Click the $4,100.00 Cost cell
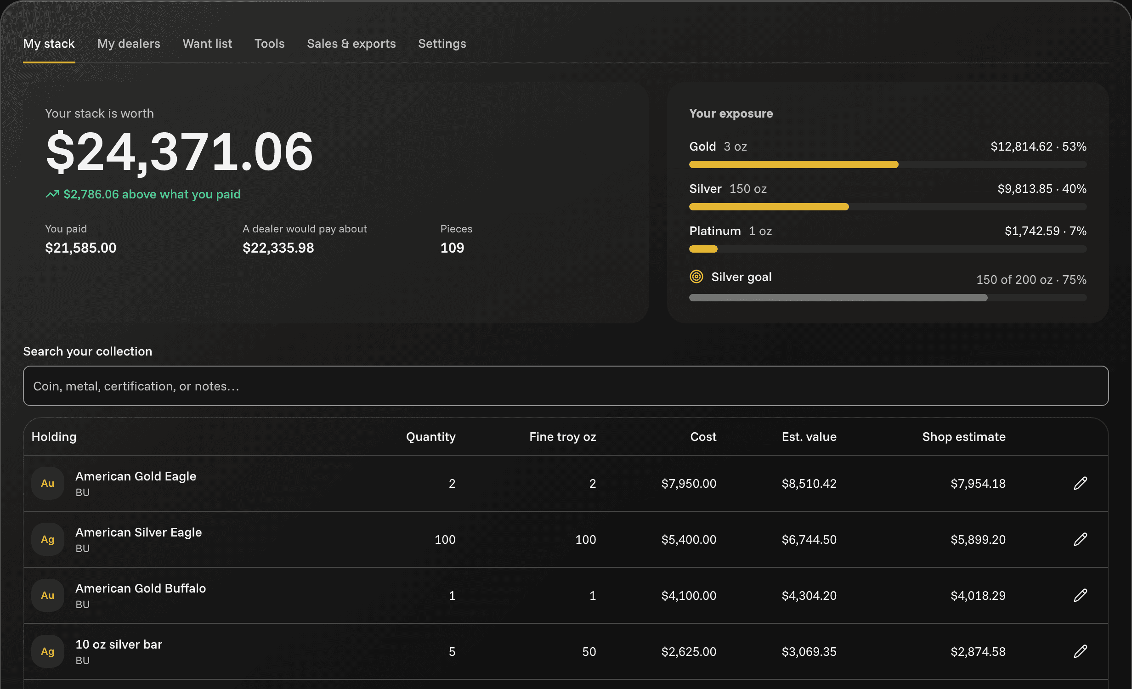The image size is (1132, 689). (x=689, y=595)
